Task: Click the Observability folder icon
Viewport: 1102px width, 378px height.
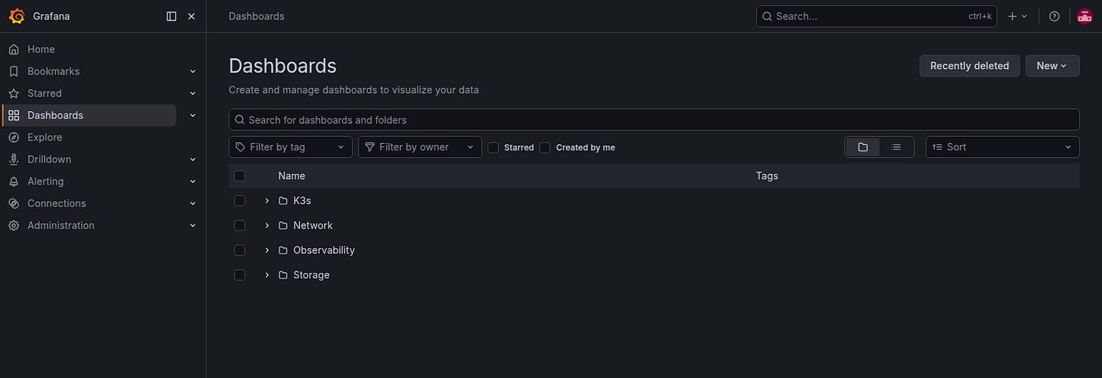Action: coord(283,250)
